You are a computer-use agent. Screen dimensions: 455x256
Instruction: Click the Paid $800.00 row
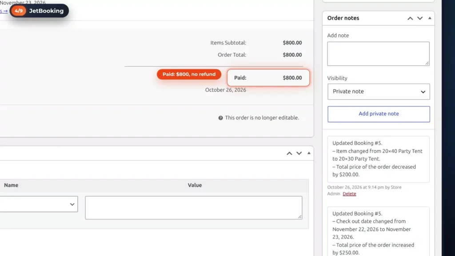268,78
